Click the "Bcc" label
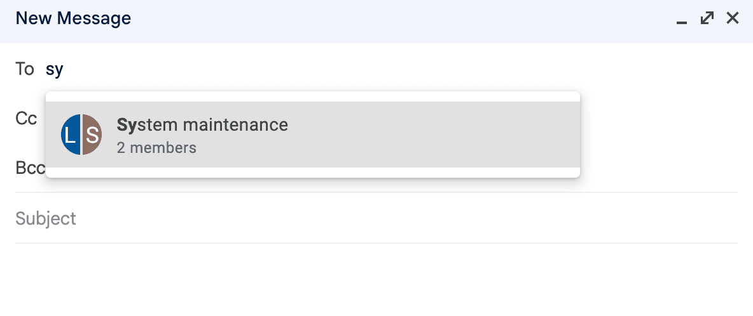Viewport: 753px width, 316px height. click(x=30, y=168)
